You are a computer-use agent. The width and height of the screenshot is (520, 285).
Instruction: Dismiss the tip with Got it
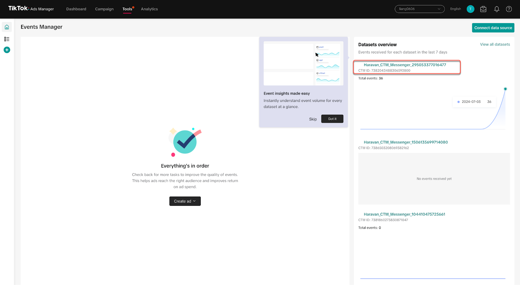(x=332, y=119)
